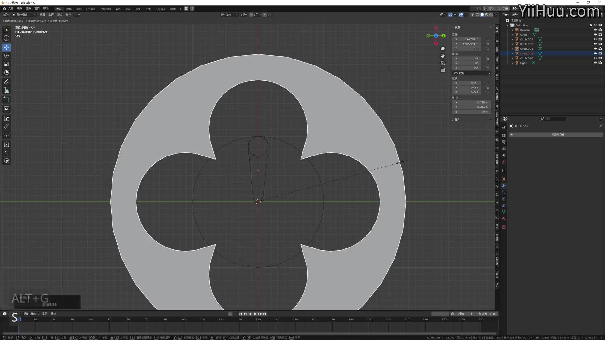Click the zoom magnifier viewport icon
605x340 pixels.
click(443, 48)
